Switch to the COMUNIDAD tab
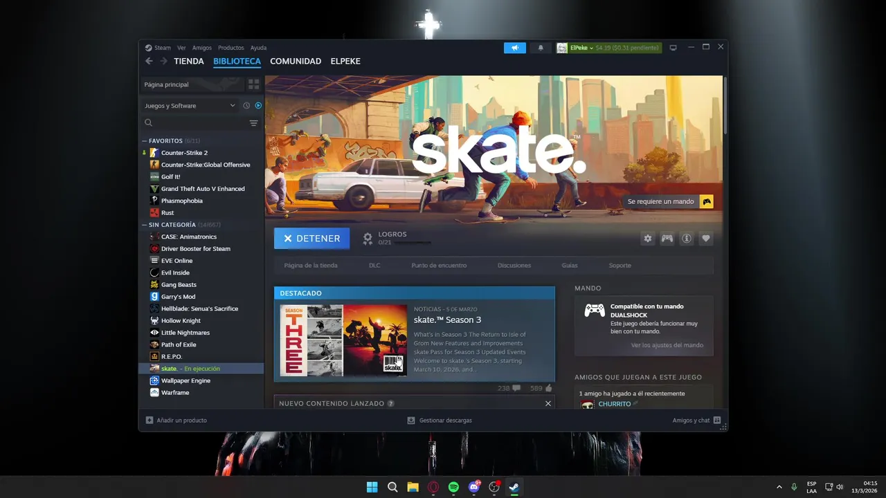Image resolution: width=886 pixels, height=498 pixels. pyautogui.click(x=296, y=61)
